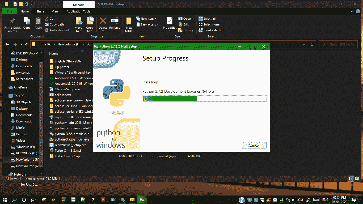The height and width of the screenshot is (204, 363).
Task: Open the Application Tools tab
Action: [78, 11]
